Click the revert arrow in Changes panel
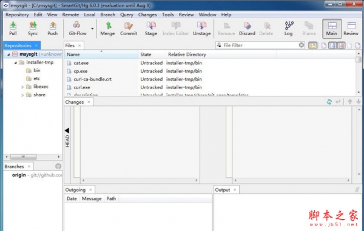Image resolution: width=364 pixels, height=231 pixels. [338, 102]
